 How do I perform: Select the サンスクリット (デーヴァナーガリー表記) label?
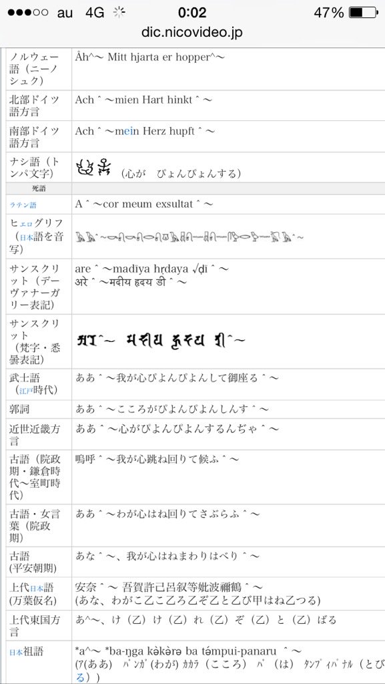34,286
